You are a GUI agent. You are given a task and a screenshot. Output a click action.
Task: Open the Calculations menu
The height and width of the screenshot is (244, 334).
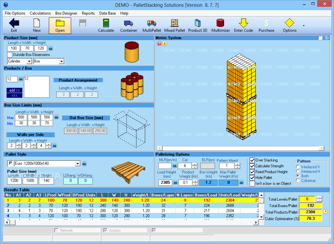(x=40, y=13)
